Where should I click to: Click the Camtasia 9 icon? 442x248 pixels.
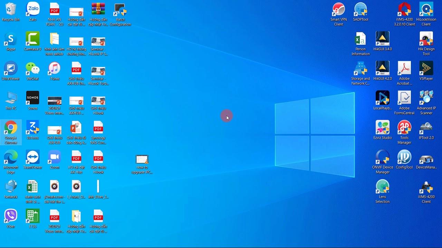coord(33,42)
